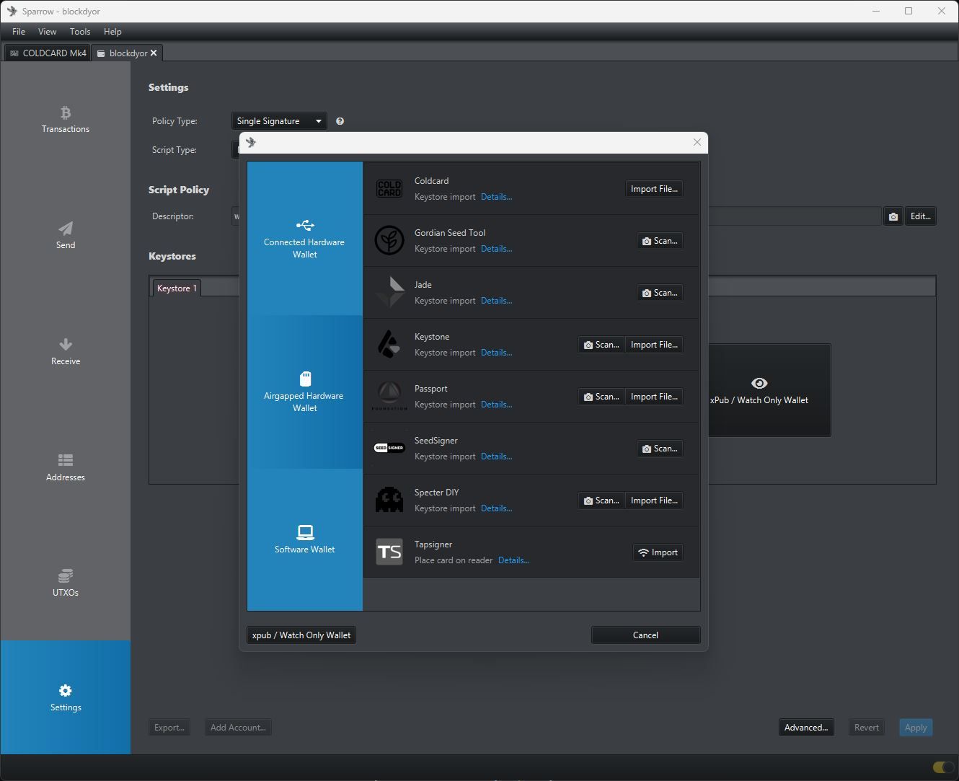Open the Send sidebar section

pos(66,236)
